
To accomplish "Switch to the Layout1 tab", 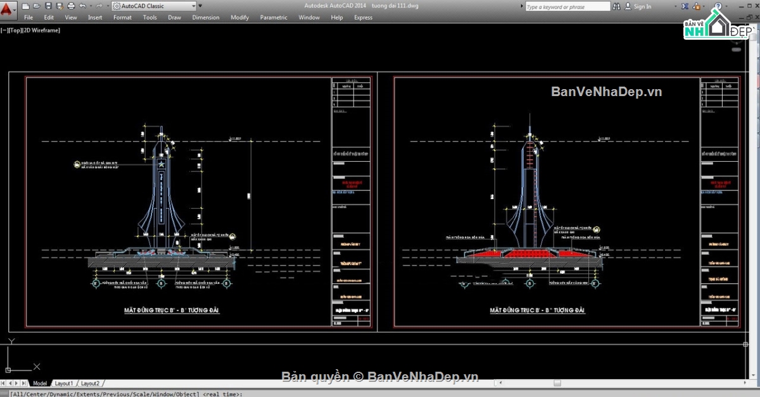I will [x=64, y=383].
